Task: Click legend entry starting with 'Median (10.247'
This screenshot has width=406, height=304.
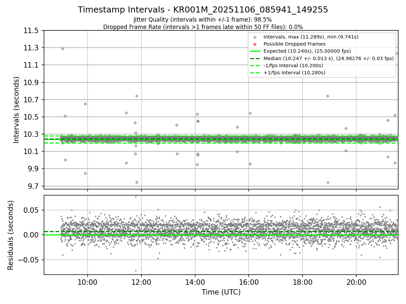Action: click(x=329, y=58)
